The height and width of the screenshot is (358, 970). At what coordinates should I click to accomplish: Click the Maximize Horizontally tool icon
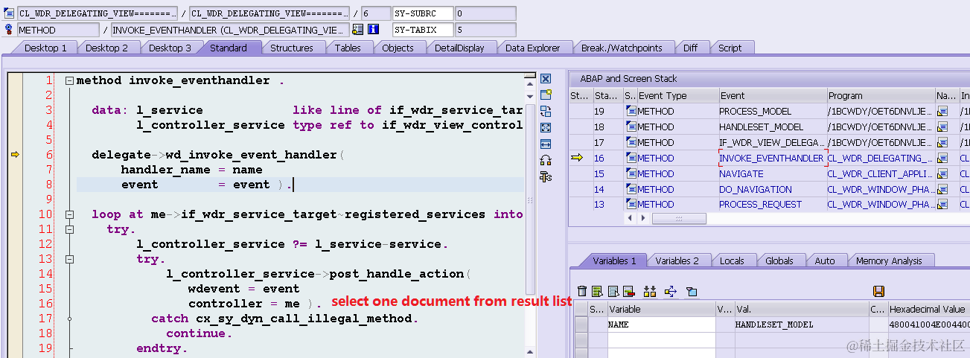coord(546,144)
